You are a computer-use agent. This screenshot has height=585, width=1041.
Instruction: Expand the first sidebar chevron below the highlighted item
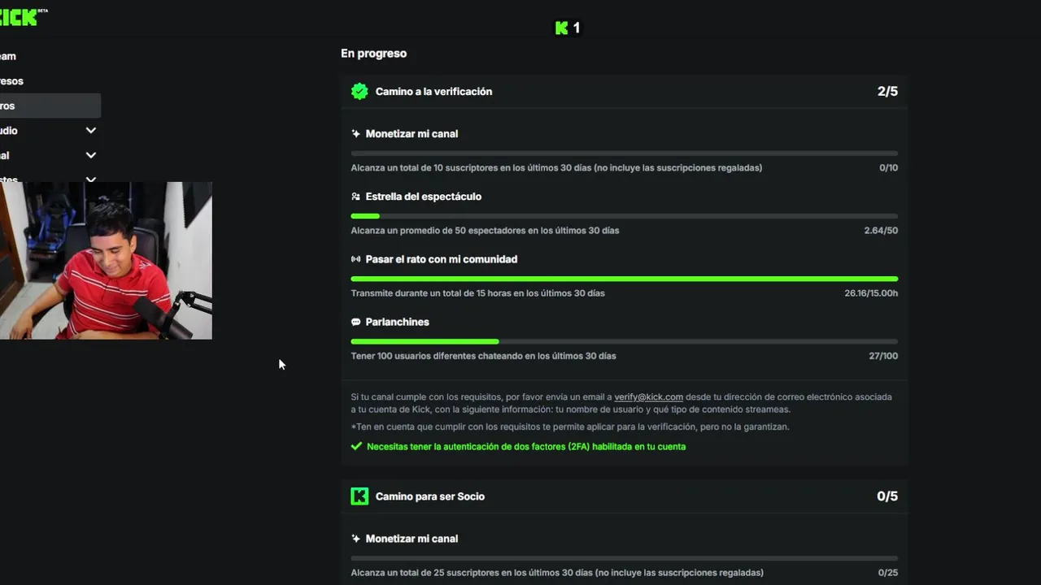91,130
